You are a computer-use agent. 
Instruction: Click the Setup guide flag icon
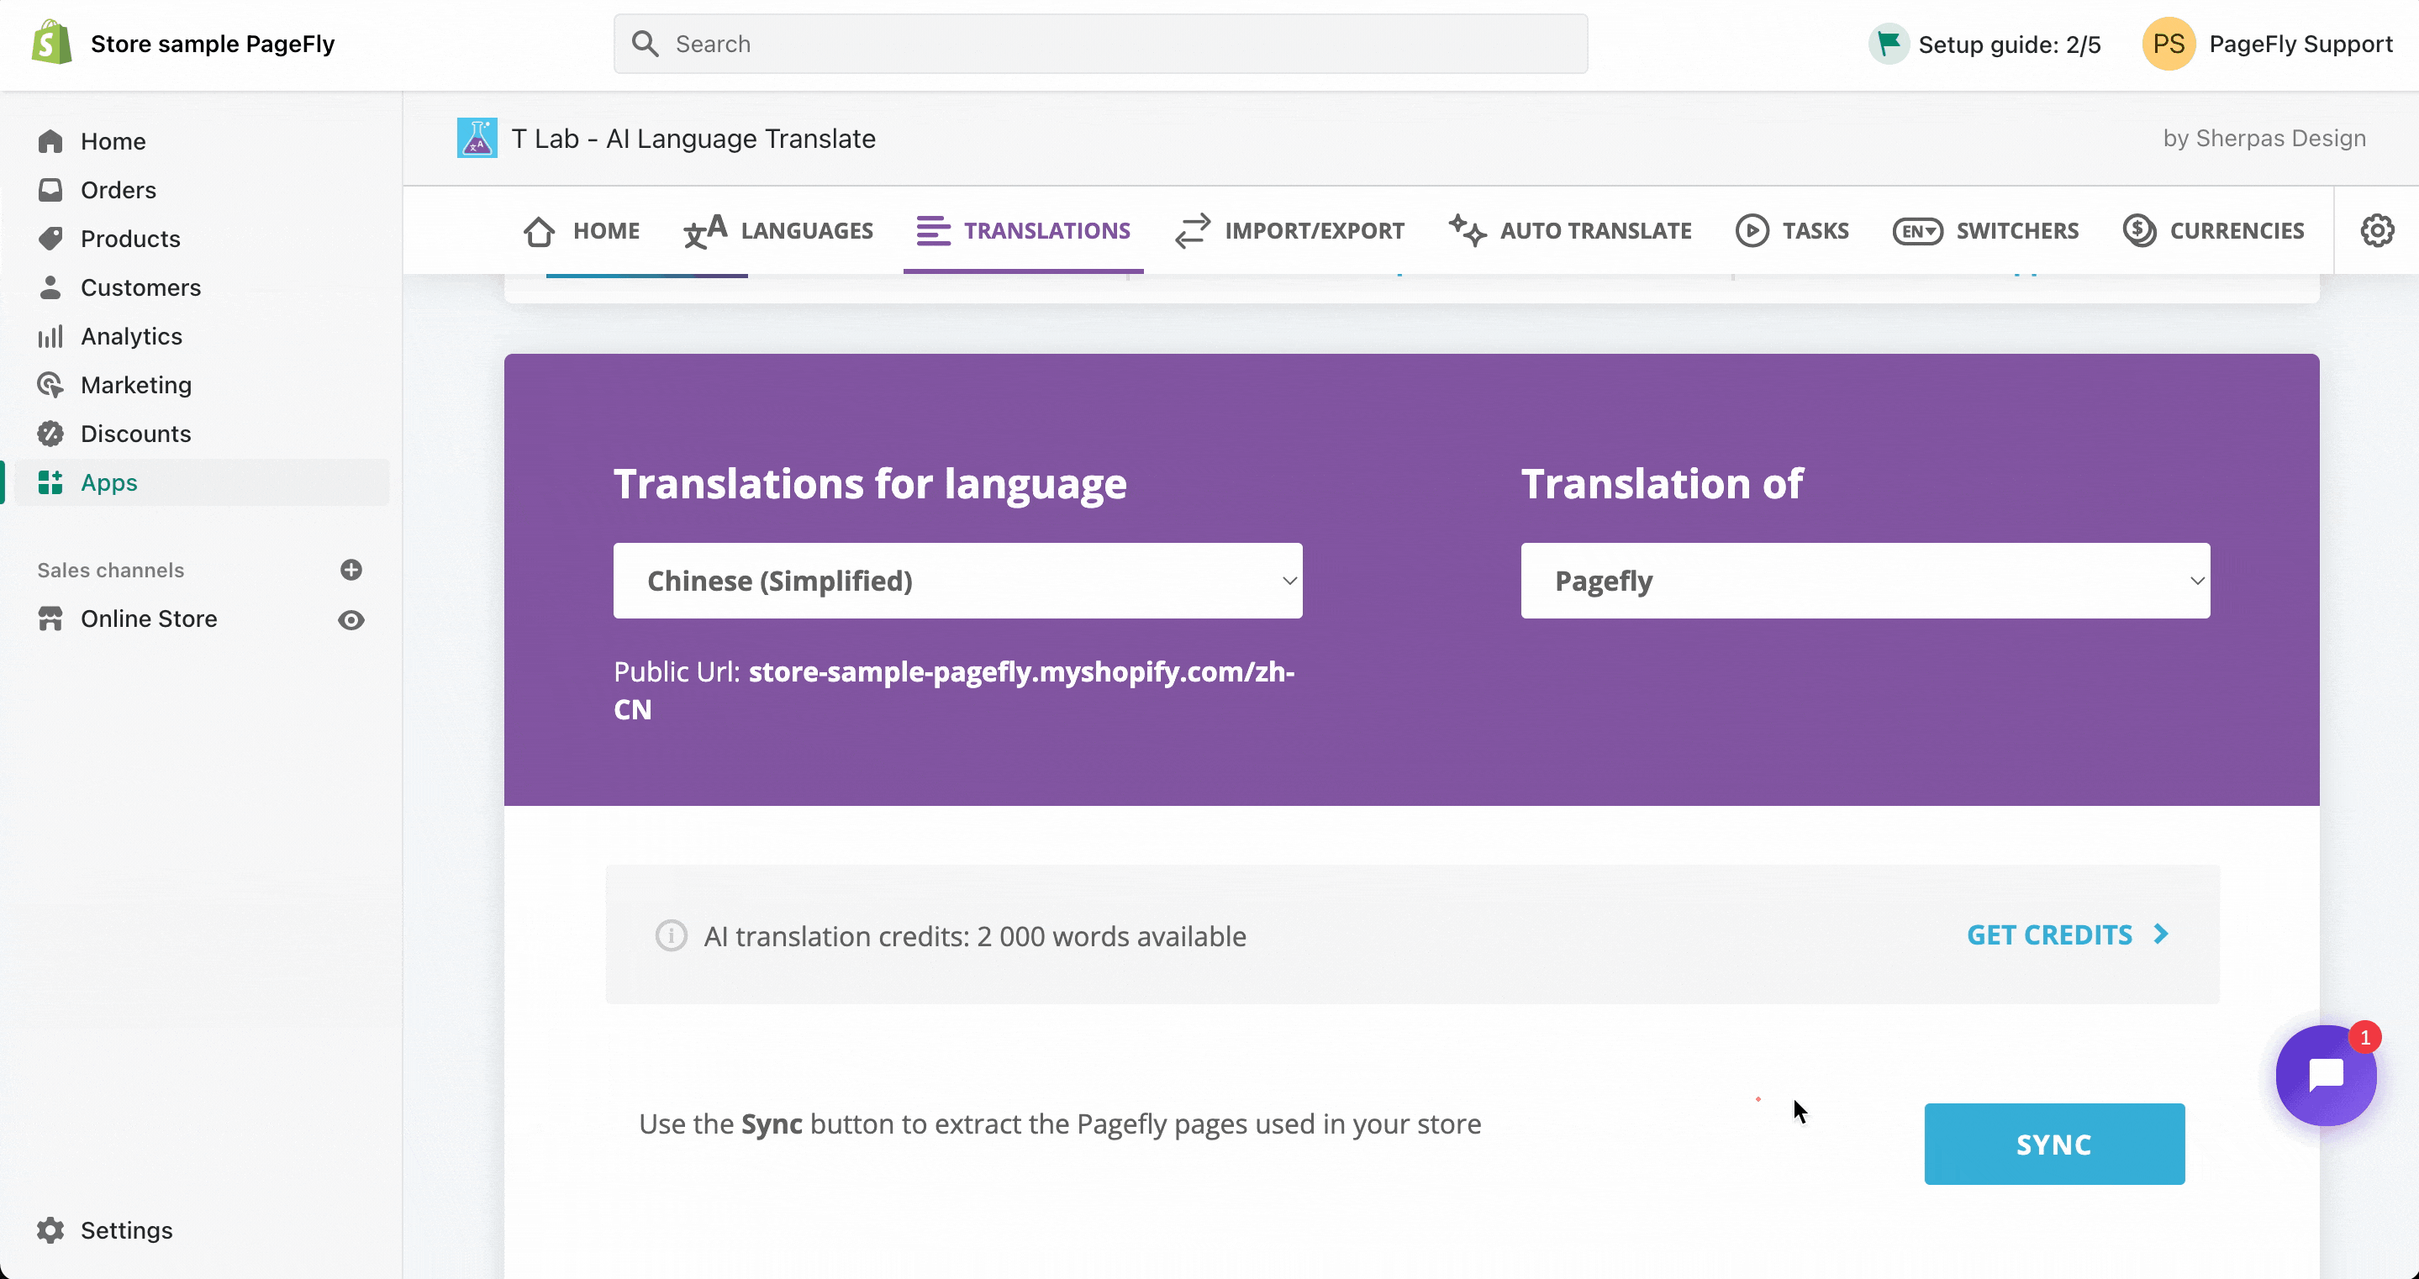point(1889,45)
